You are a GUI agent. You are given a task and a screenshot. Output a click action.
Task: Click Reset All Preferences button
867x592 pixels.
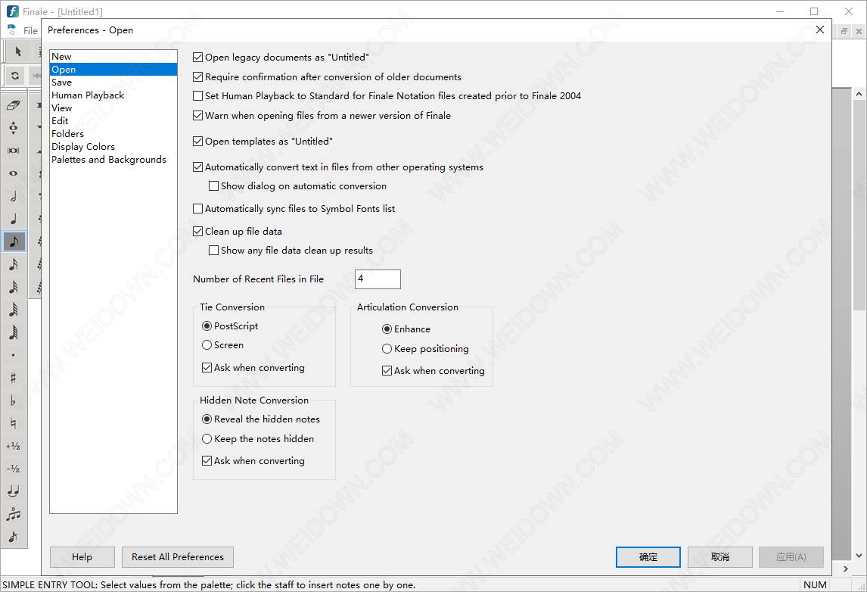178,557
